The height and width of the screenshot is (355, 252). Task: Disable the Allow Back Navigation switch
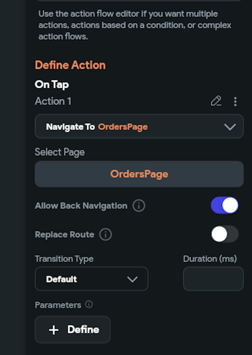click(x=224, y=205)
